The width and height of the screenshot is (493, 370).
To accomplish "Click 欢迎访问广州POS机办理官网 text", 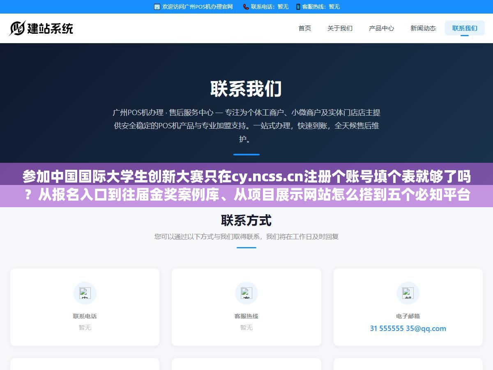I will tap(198, 7).
